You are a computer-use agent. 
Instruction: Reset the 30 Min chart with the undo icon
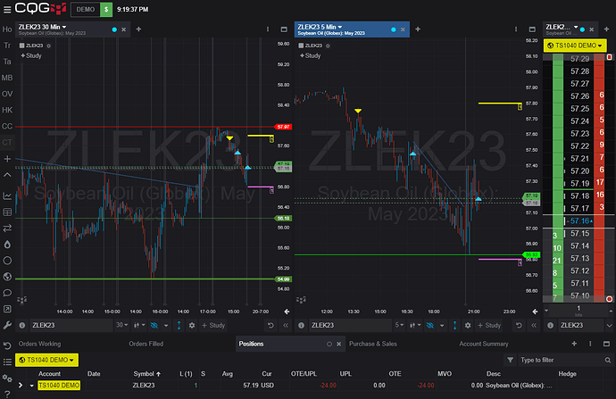[271, 325]
